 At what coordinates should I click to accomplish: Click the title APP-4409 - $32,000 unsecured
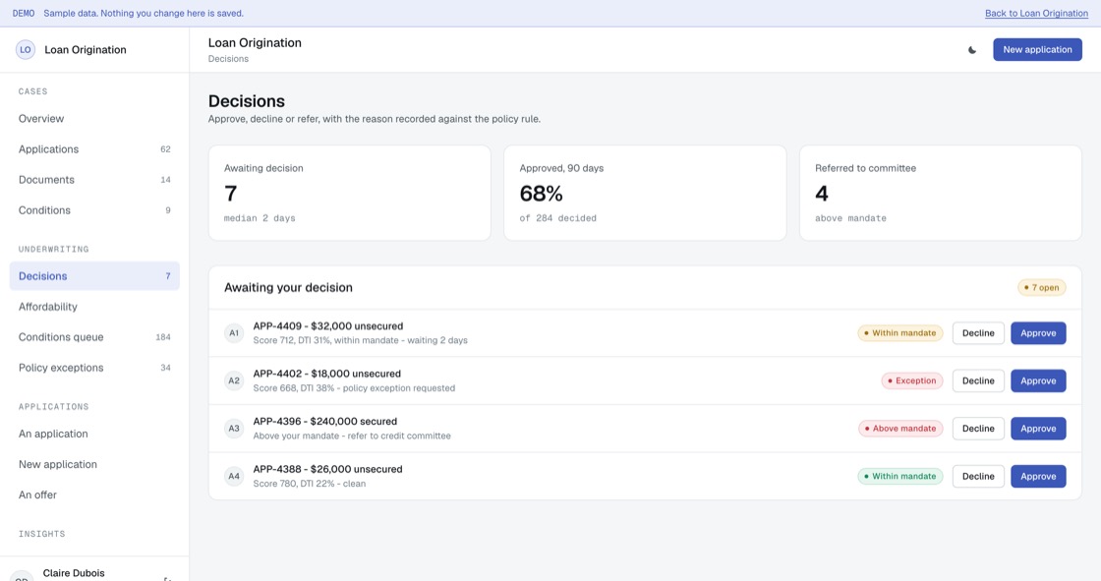(328, 326)
